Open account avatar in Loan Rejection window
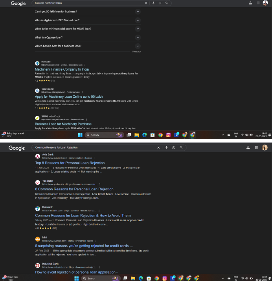The width and height of the screenshot is (272, 281). [265, 147]
